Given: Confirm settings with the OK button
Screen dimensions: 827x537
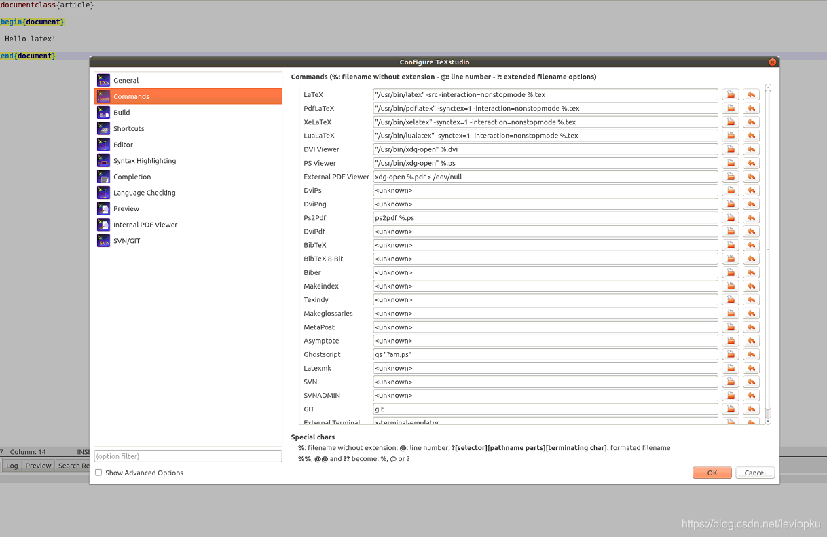Looking at the screenshot, I should point(712,473).
